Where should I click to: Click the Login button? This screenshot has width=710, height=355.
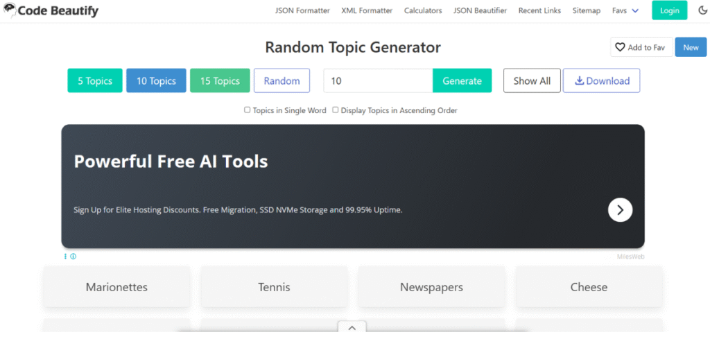(x=669, y=10)
